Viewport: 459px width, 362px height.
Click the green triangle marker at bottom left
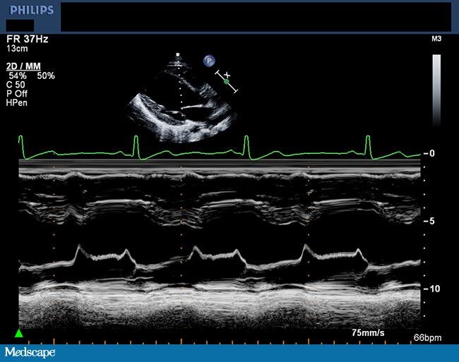point(19,333)
